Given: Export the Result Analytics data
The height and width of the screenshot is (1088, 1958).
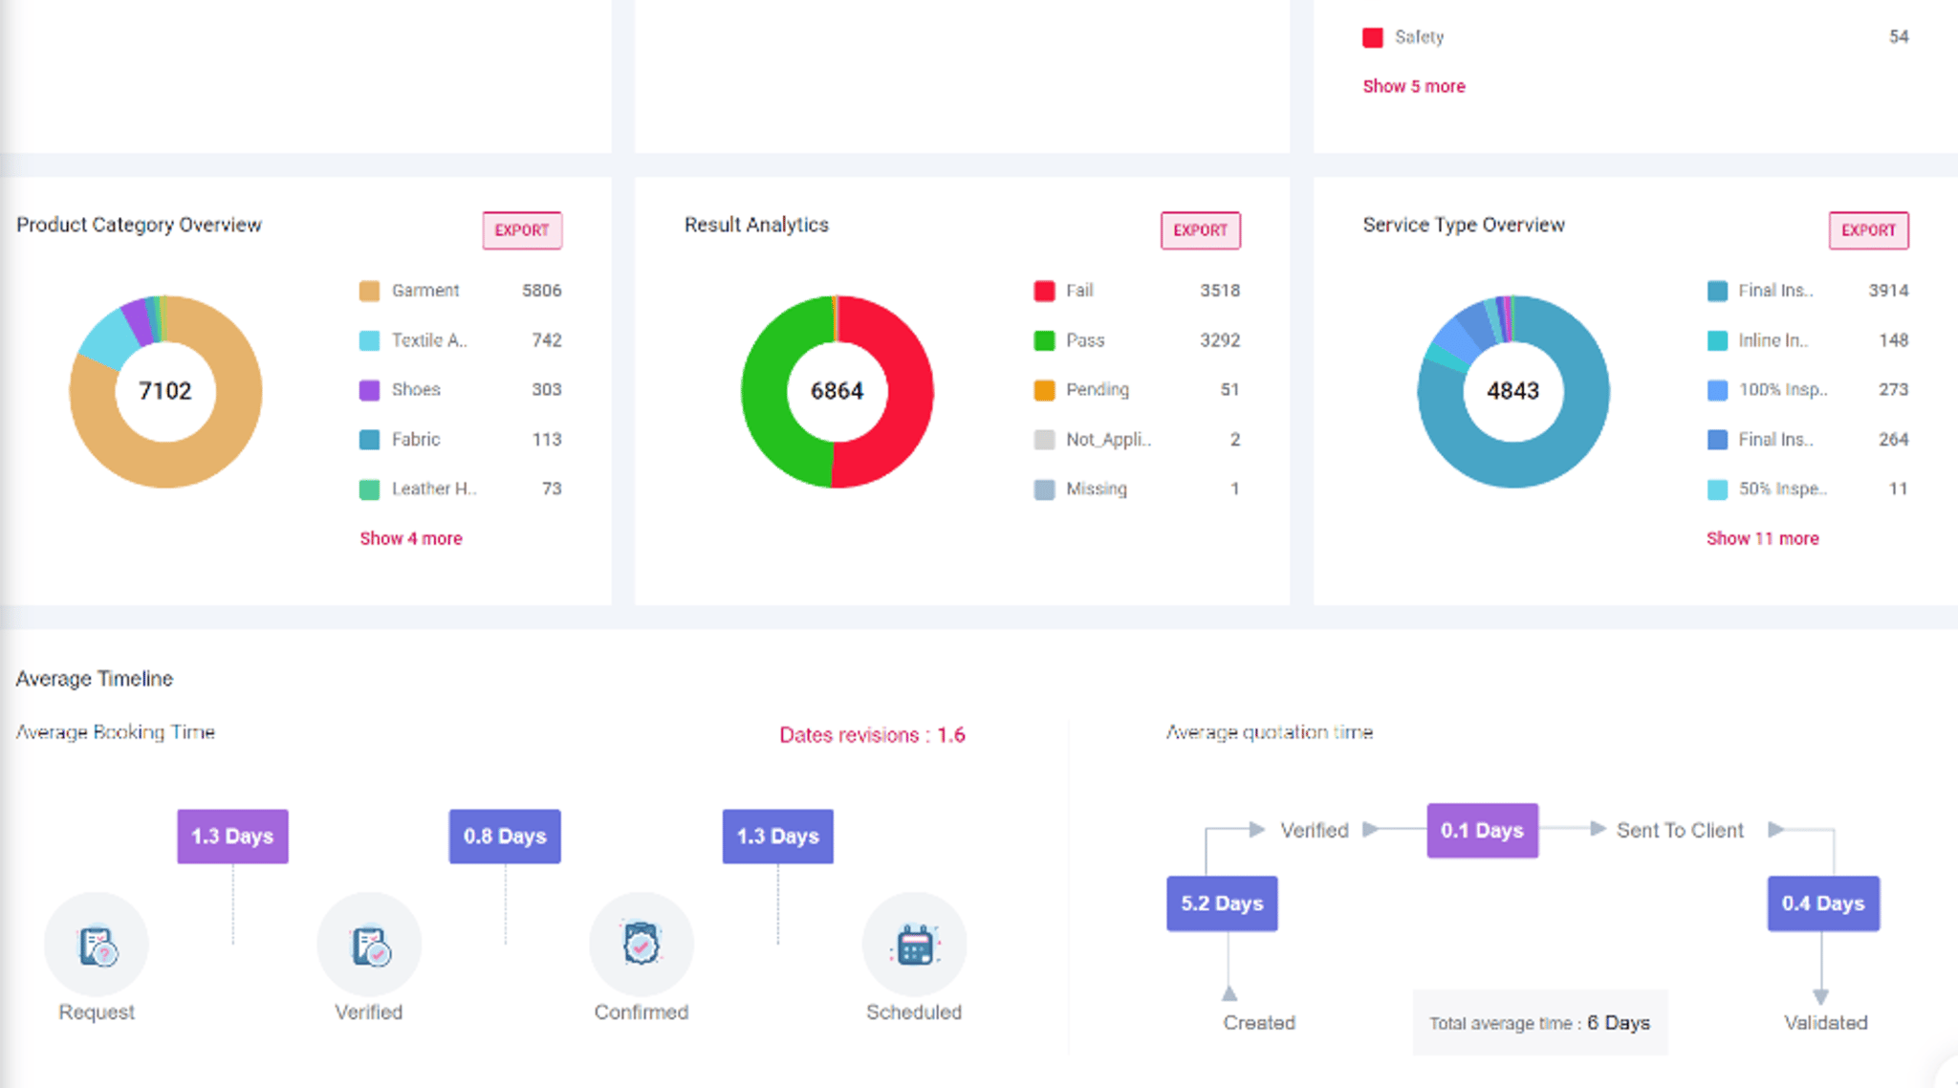Looking at the screenshot, I should tap(1201, 230).
